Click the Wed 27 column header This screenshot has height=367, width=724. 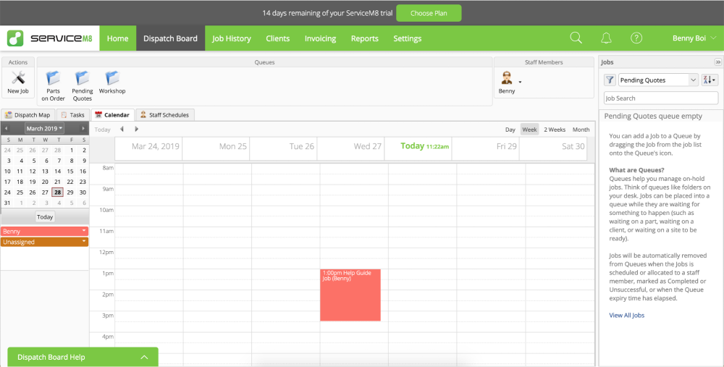351,148
